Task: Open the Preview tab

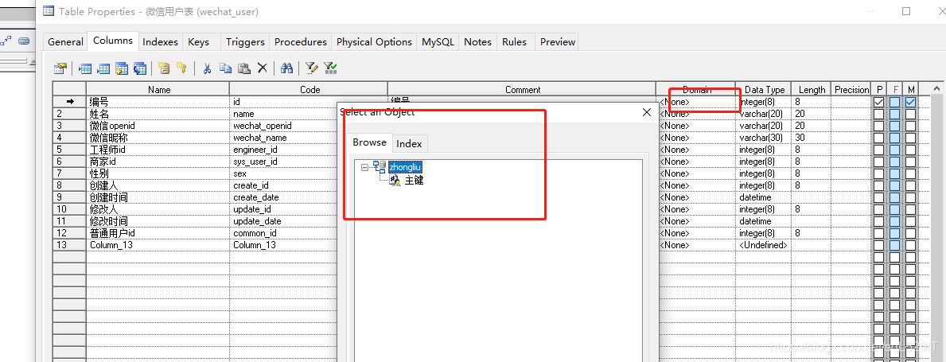Action: point(558,41)
